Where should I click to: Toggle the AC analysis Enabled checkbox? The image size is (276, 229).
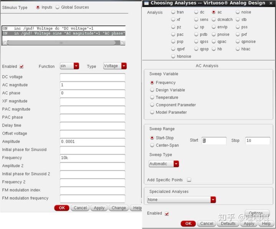(x=167, y=214)
